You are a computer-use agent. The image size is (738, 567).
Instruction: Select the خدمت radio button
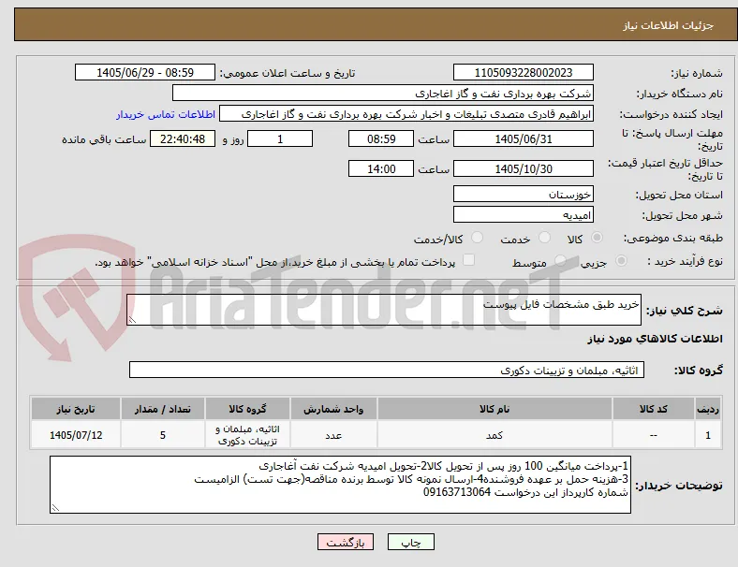pos(544,238)
